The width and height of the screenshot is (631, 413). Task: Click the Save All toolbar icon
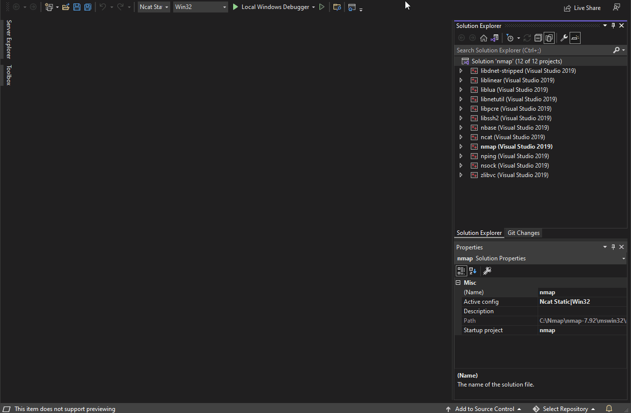88,7
